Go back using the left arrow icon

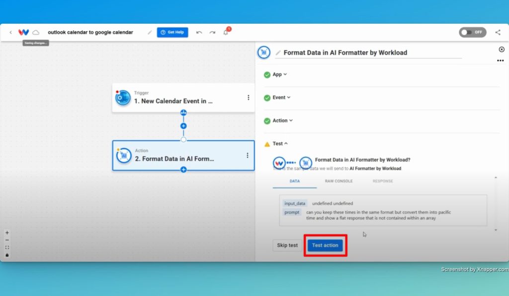coord(11,32)
